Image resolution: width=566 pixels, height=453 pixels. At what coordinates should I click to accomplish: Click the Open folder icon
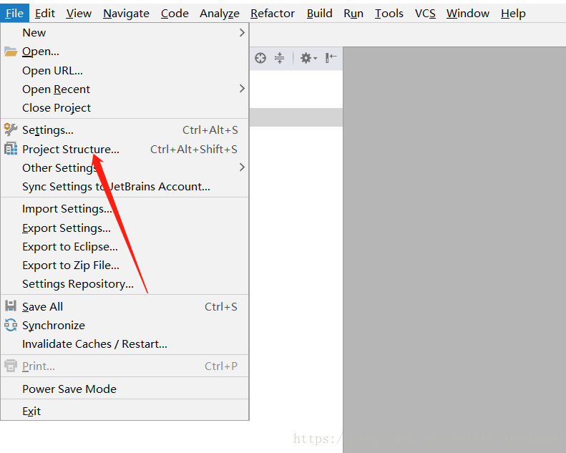pos(11,52)
